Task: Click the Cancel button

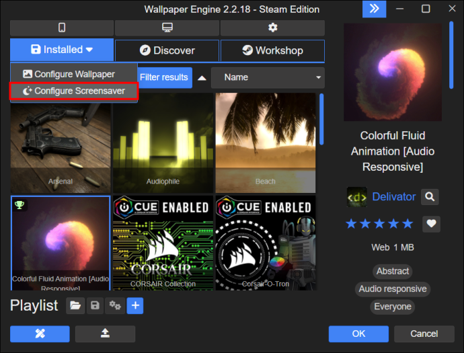Action: click(x=424, y=334)
